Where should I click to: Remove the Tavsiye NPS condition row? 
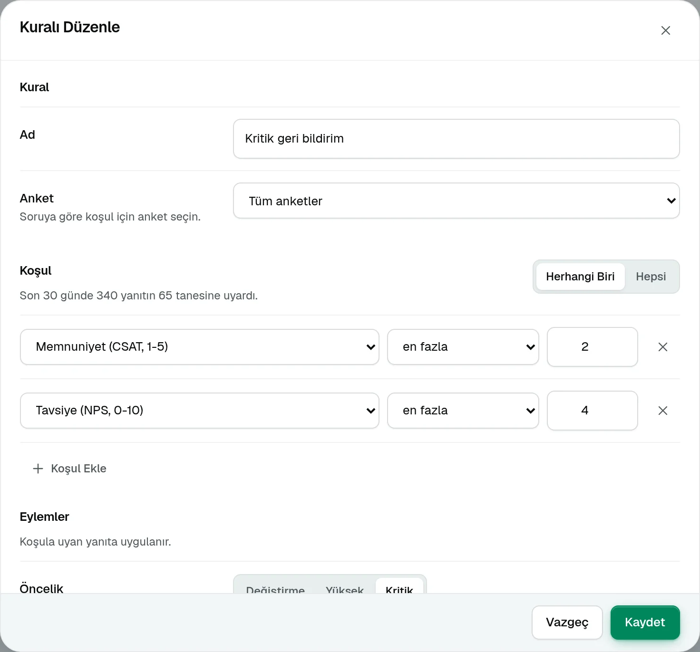click(662, 411)
